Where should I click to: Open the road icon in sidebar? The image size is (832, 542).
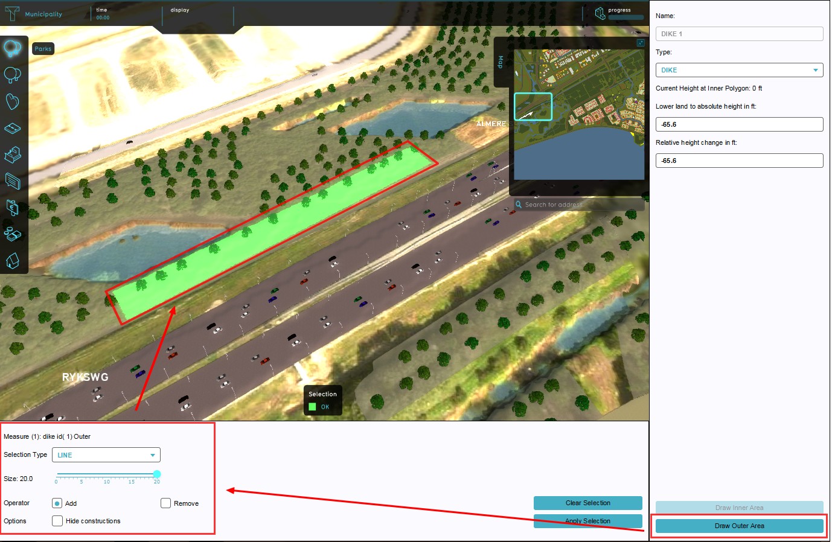pos(13,129)
